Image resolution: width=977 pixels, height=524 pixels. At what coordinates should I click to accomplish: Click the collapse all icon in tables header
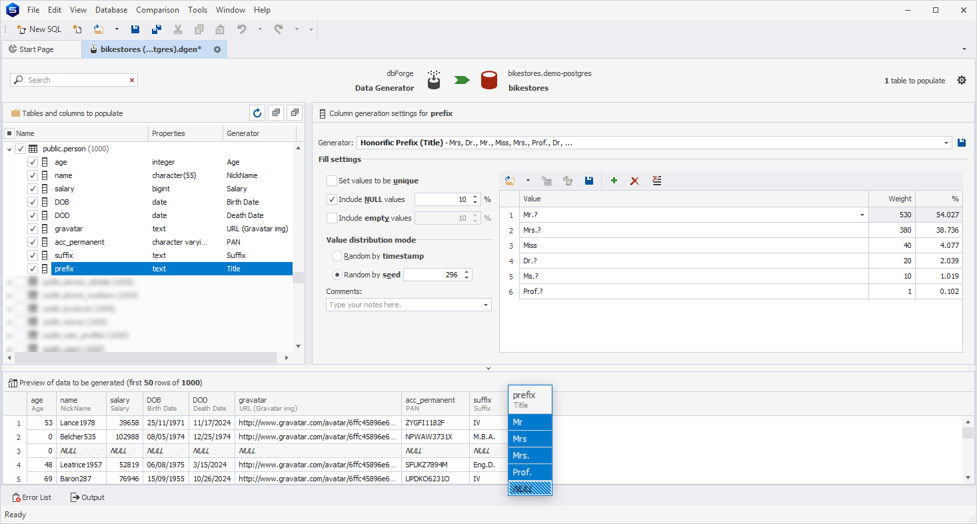[296, 113]
